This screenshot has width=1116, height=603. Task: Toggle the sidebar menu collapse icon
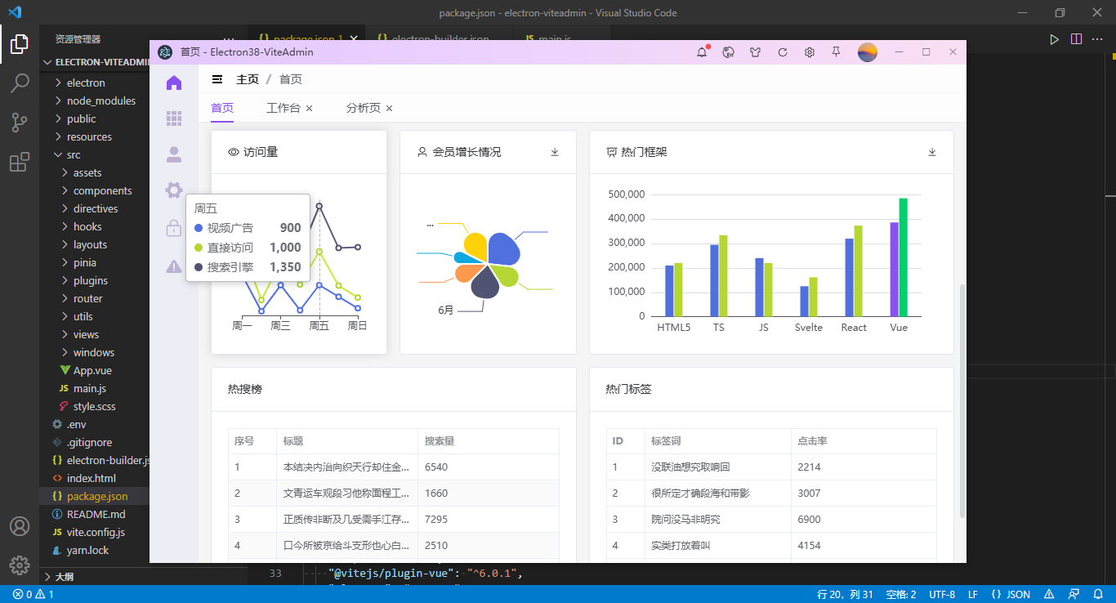click(217, 79)
